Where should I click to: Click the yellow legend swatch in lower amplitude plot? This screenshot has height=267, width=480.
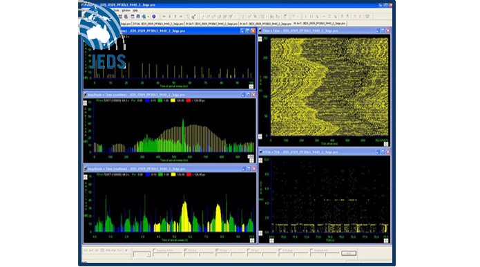[x=173, y=174]
